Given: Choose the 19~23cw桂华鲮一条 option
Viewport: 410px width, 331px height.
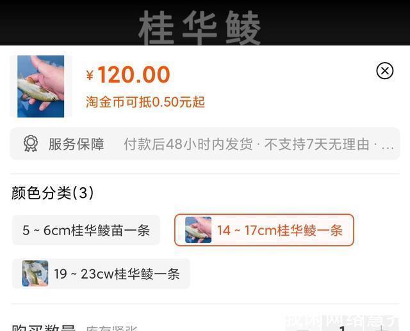Looking at the screenshot, I should point(101,273).
